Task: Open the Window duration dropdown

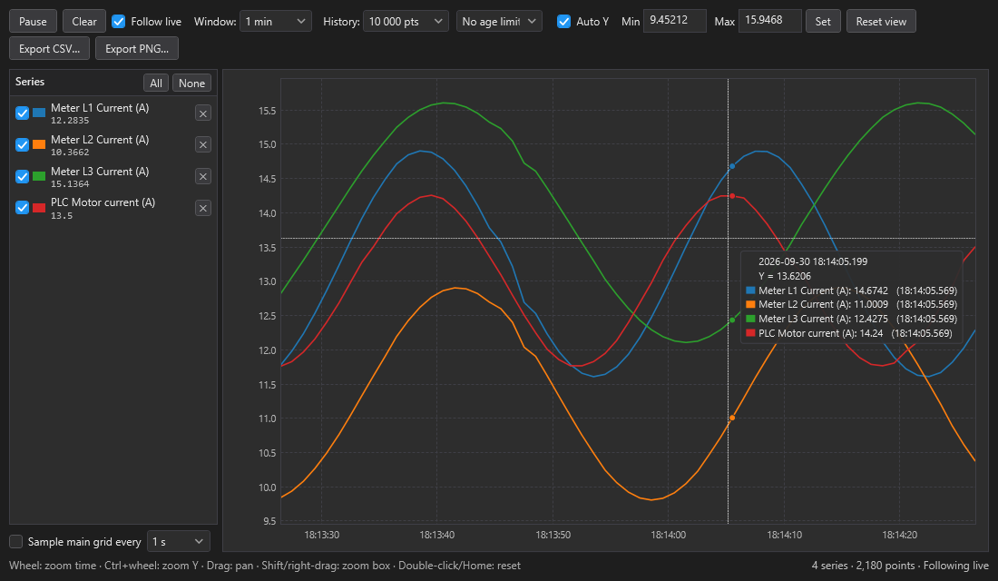Action: click(276, 22)
